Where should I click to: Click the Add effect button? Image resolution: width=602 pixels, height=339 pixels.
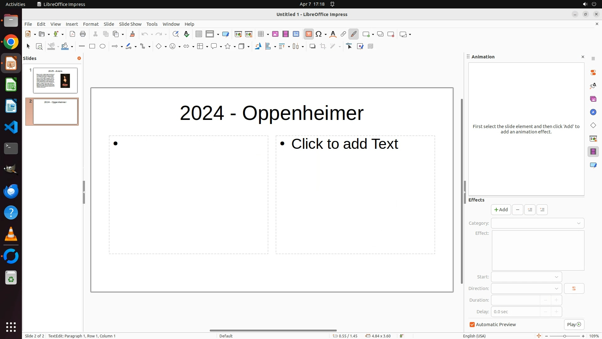(501, 210)
